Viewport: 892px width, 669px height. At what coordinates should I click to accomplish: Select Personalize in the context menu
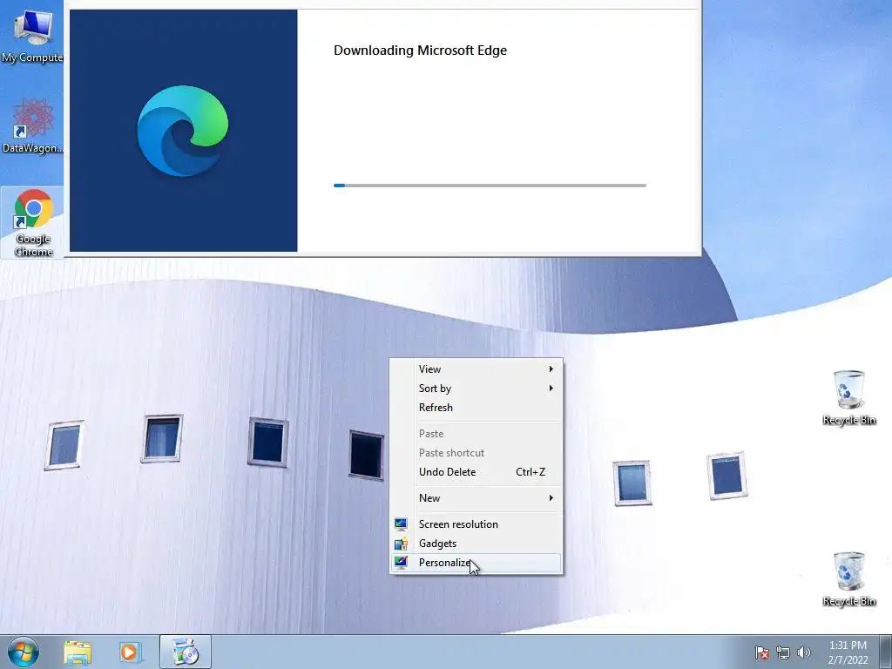[x=476, y=564]
